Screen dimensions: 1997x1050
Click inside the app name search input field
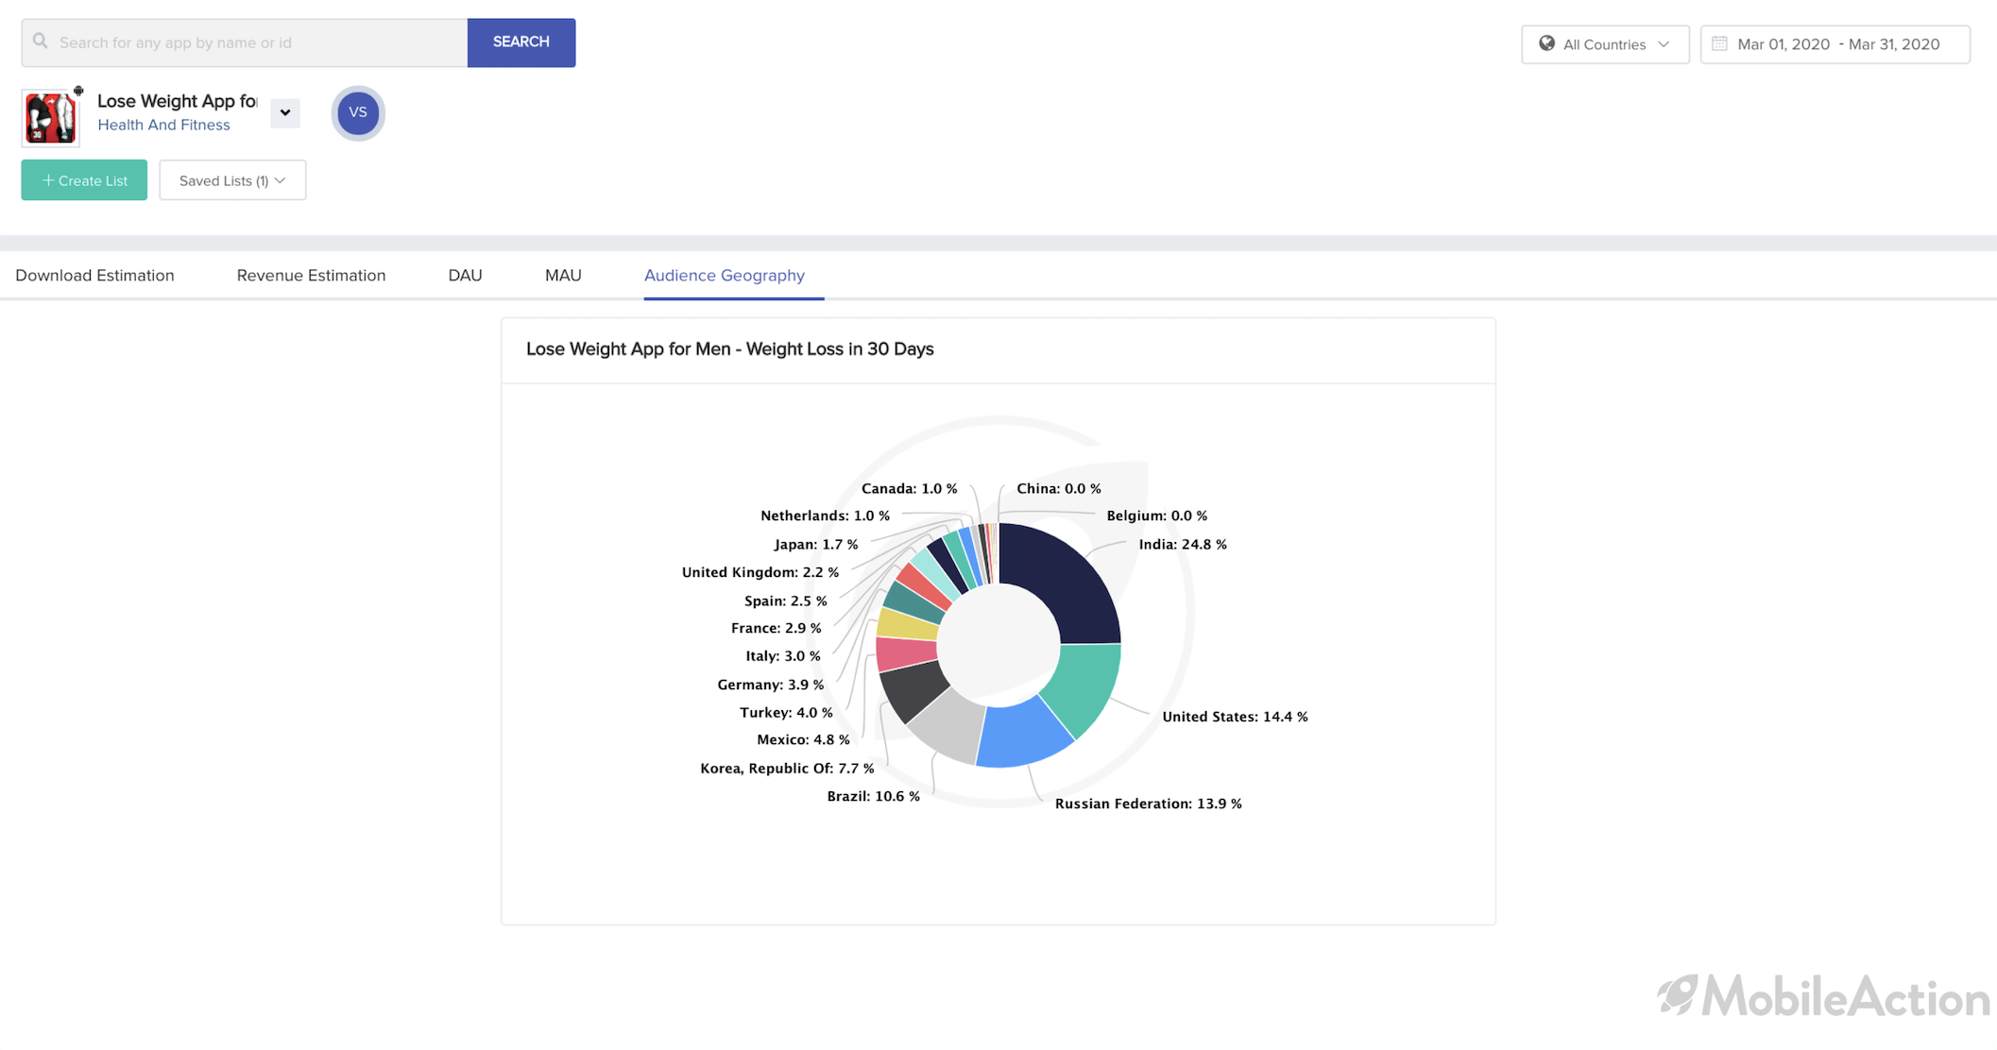245,42
